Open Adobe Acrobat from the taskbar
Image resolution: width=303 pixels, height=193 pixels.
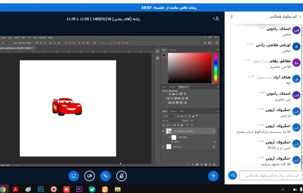click(x=15, y=189)
